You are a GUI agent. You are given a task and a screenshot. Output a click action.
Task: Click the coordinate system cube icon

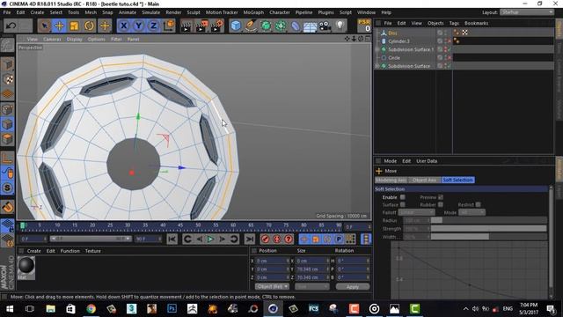coord(169,26)
